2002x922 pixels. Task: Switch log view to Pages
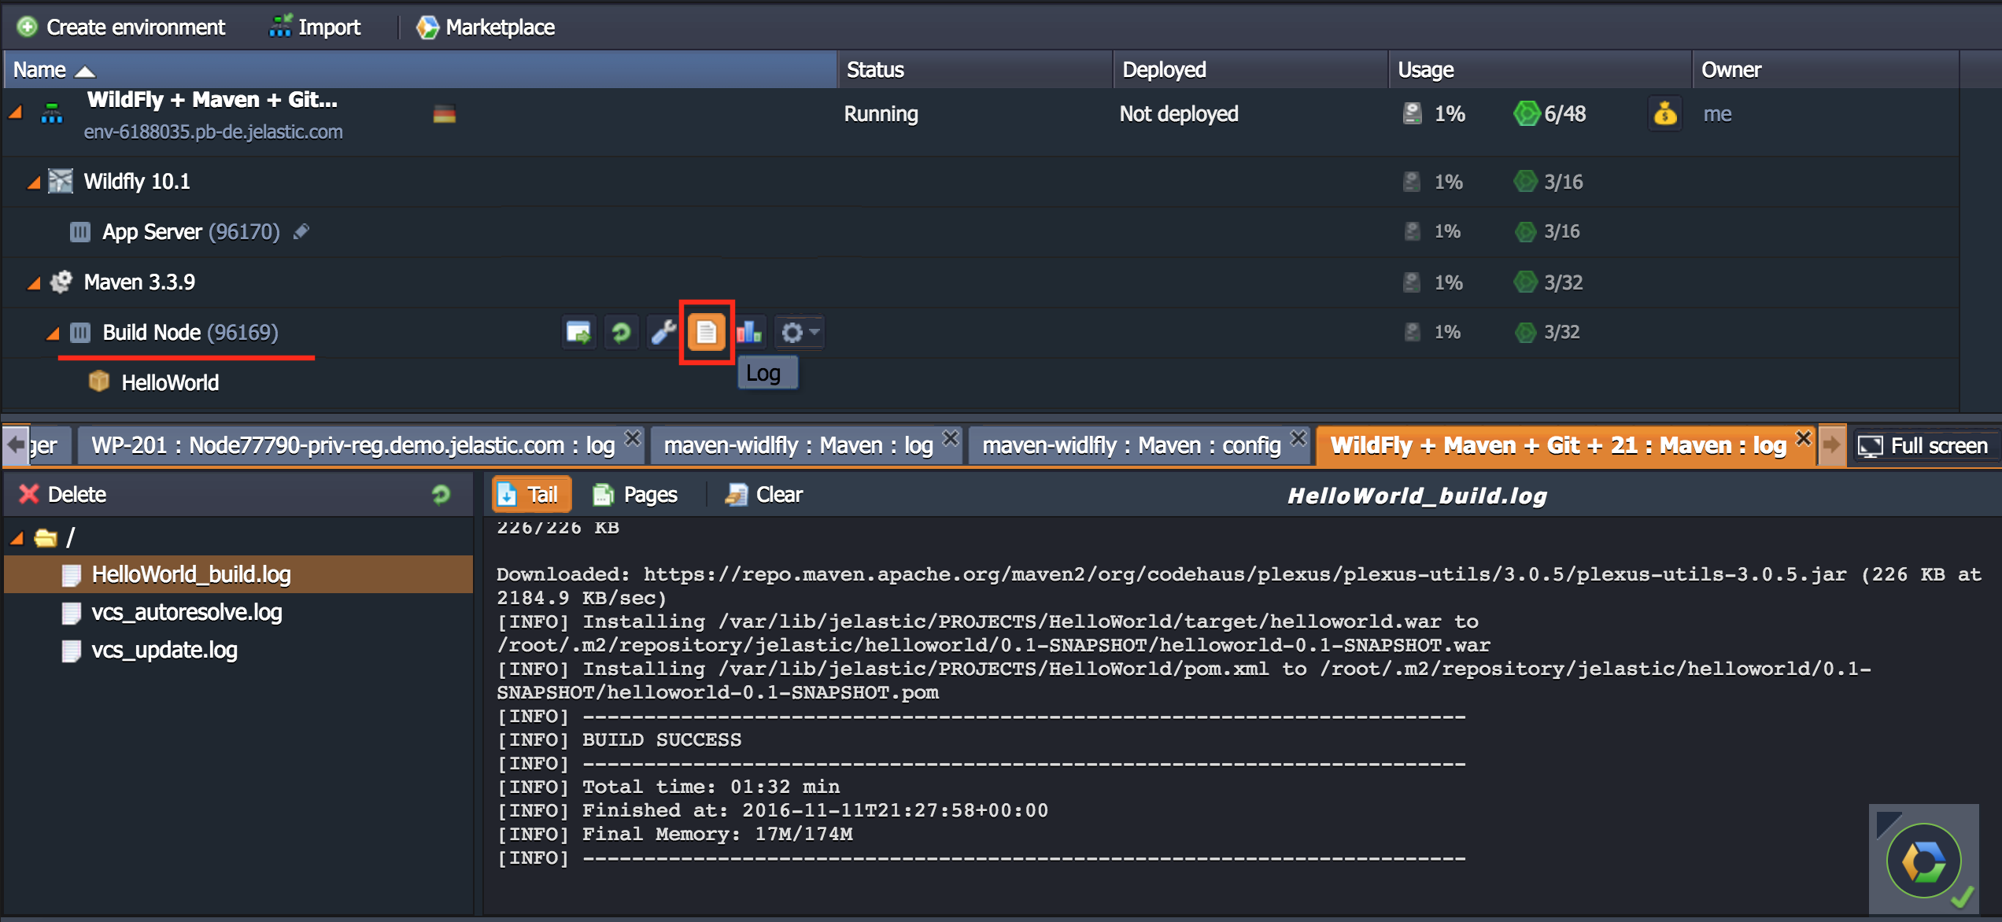(635, 494)
